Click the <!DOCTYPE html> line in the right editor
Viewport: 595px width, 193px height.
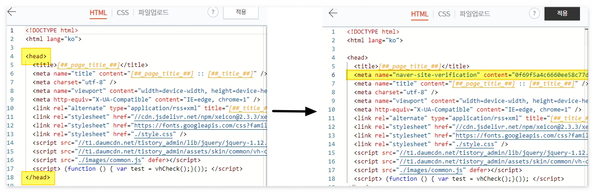(373, 32)
